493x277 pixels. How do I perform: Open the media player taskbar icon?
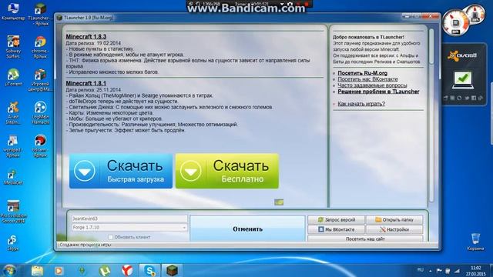[59, 270]
